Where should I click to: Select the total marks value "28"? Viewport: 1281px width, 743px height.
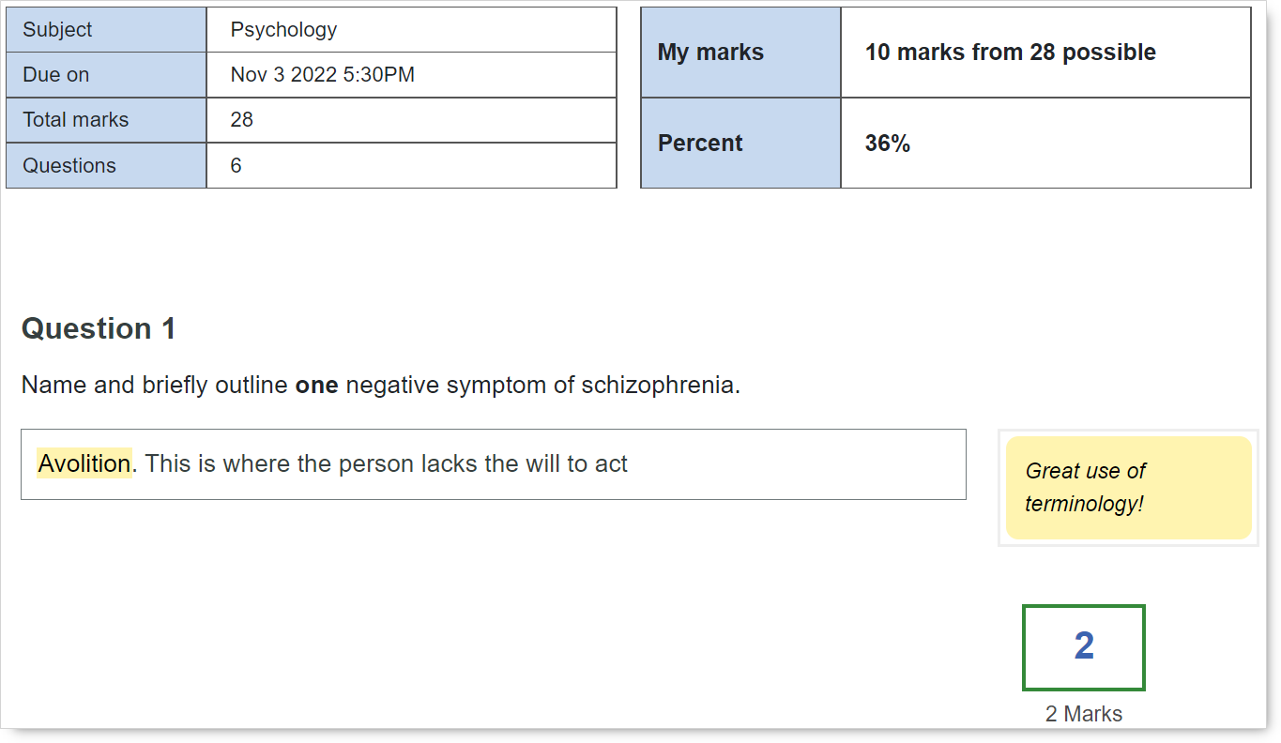pyautogui.click(x=242, y=120)
